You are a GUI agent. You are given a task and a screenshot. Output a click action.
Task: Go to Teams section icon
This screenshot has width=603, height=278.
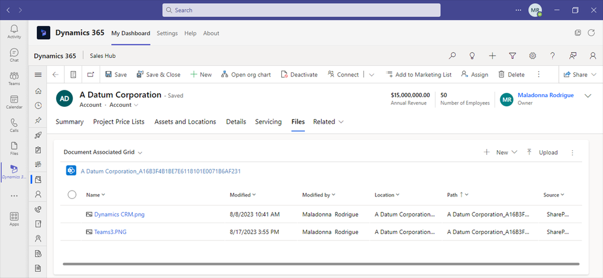tap(14, 78)
